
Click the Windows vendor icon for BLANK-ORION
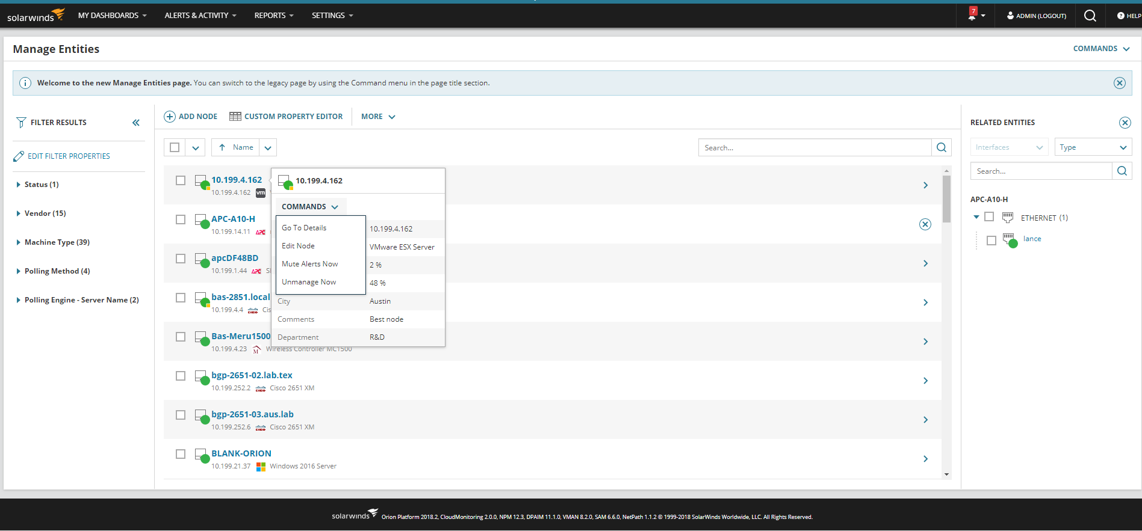(261, 467)
